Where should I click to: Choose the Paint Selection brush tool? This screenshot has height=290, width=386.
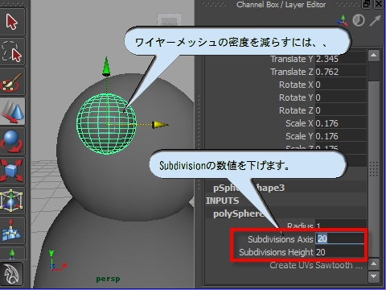pyautogui.click(x=12, y=81)
